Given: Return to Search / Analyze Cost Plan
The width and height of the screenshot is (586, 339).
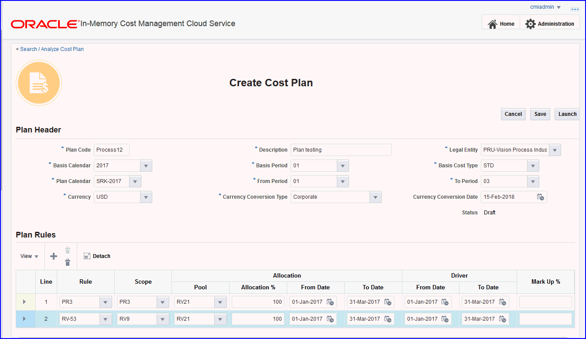Looking at the screenshot, I should coord(52,49).
